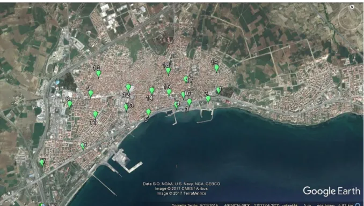Click the green pin labeled 9
The width and height of the screenshot is (364, 206).
coord(91,94)
